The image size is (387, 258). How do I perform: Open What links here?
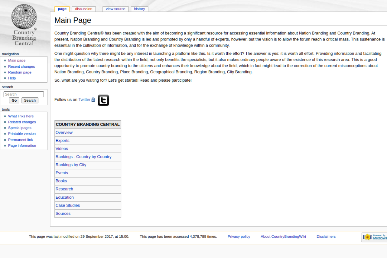tap(21, 116)
